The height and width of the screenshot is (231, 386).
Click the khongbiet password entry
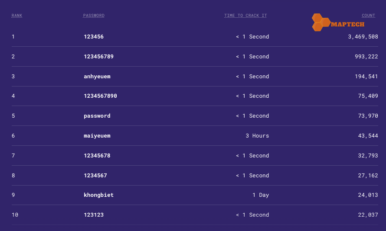click(98, 195)
